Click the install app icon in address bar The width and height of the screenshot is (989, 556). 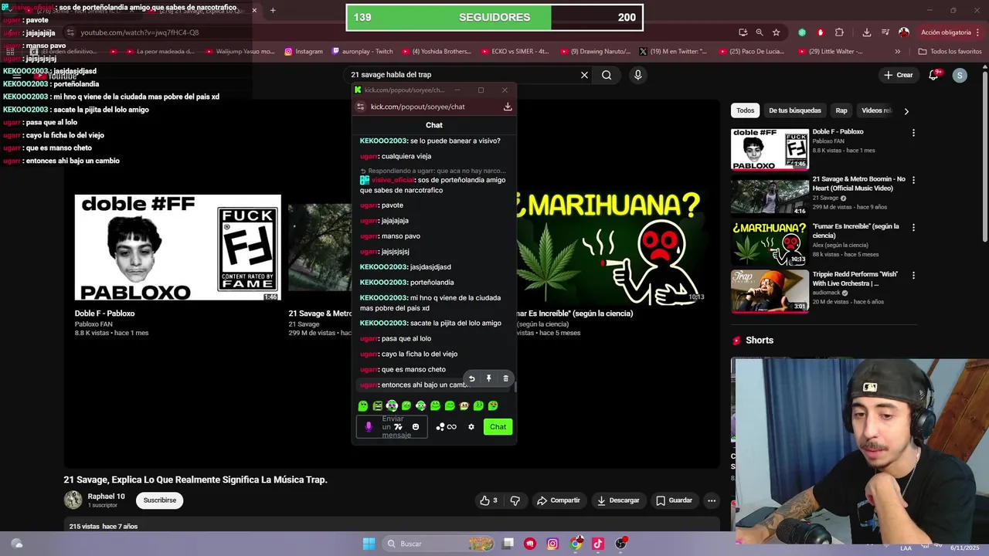743,32
